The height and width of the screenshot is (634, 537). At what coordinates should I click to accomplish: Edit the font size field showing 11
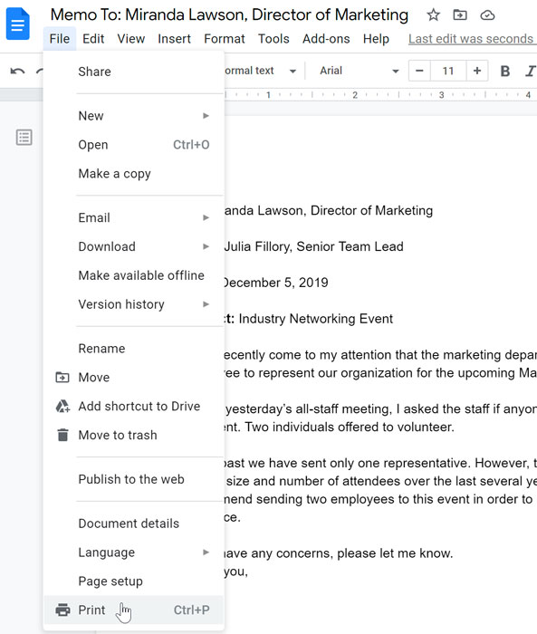click(448, 71)
